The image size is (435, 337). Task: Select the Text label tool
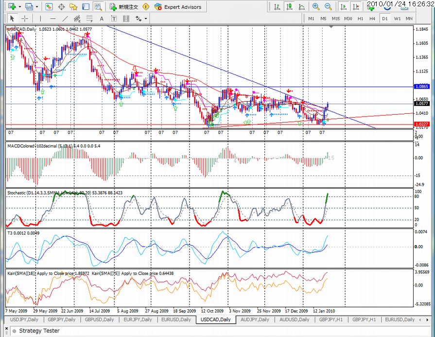[x=114, y=18]
